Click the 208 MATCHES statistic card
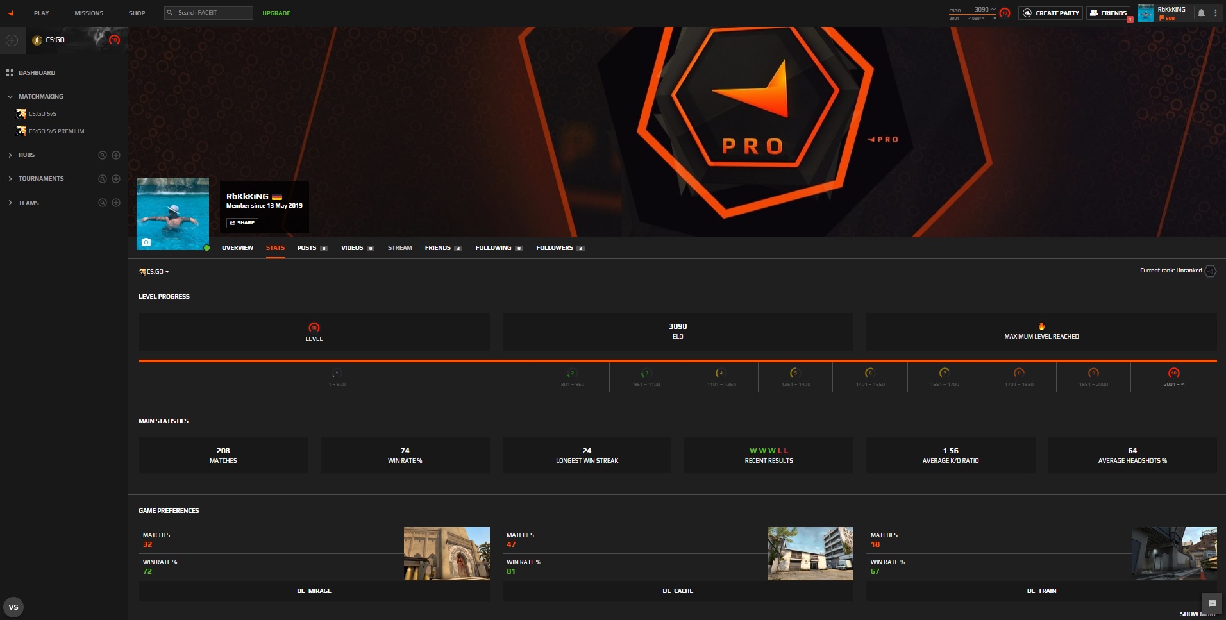This screenshot has width=1226, height=620. [223, 455]
